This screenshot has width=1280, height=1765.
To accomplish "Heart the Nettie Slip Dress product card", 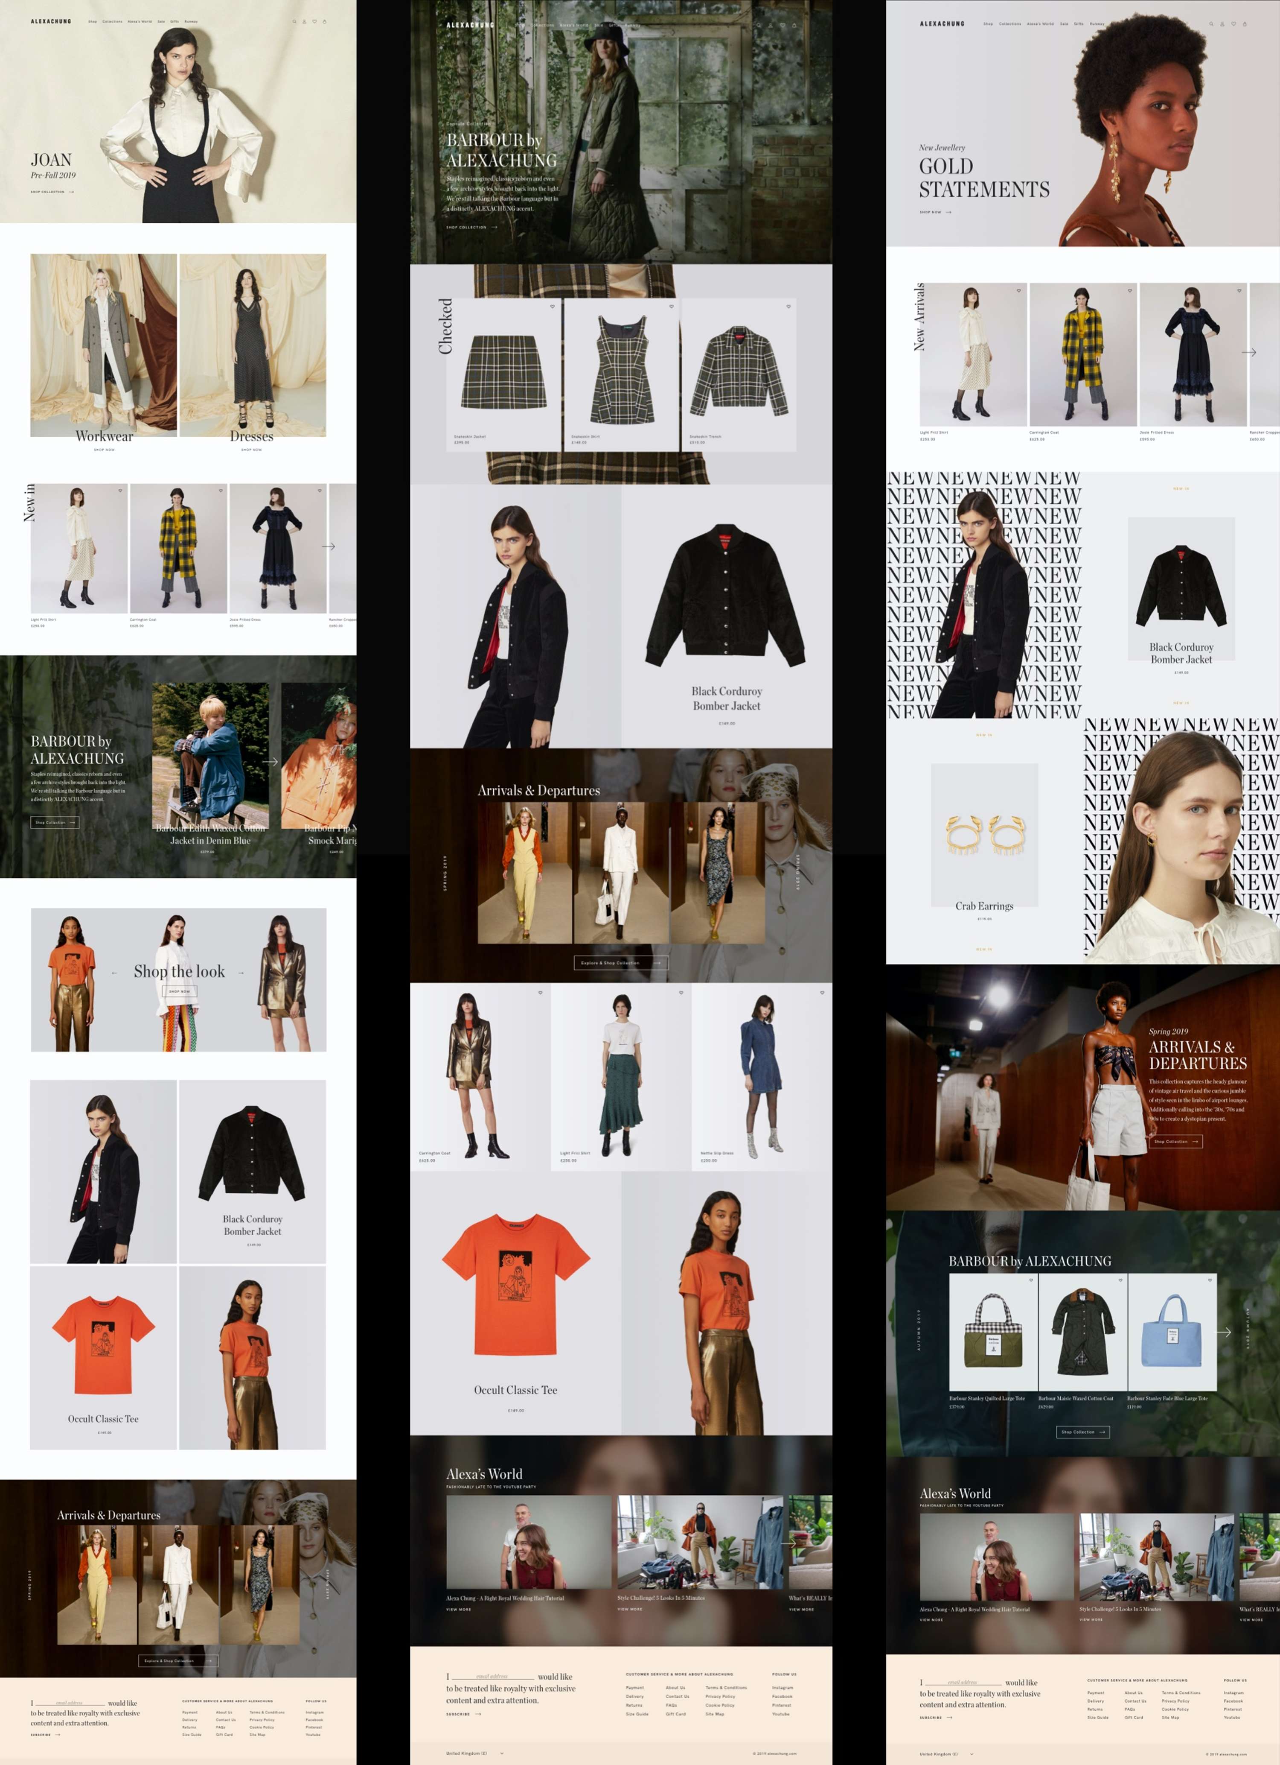I will [822, 992].
